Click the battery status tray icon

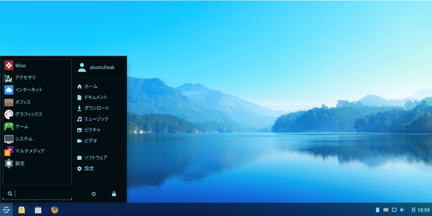point(377,210)
